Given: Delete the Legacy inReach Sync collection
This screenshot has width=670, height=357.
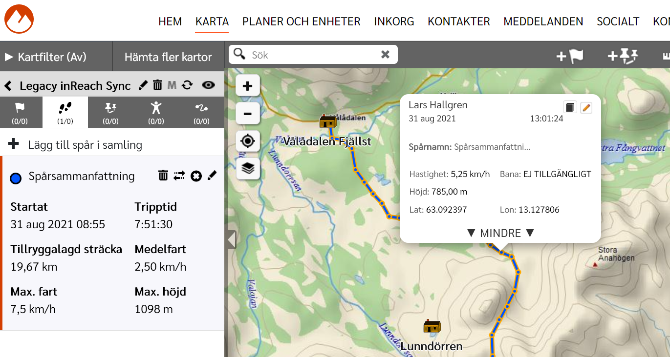Looking at the screenshot, I should (157, 85).
